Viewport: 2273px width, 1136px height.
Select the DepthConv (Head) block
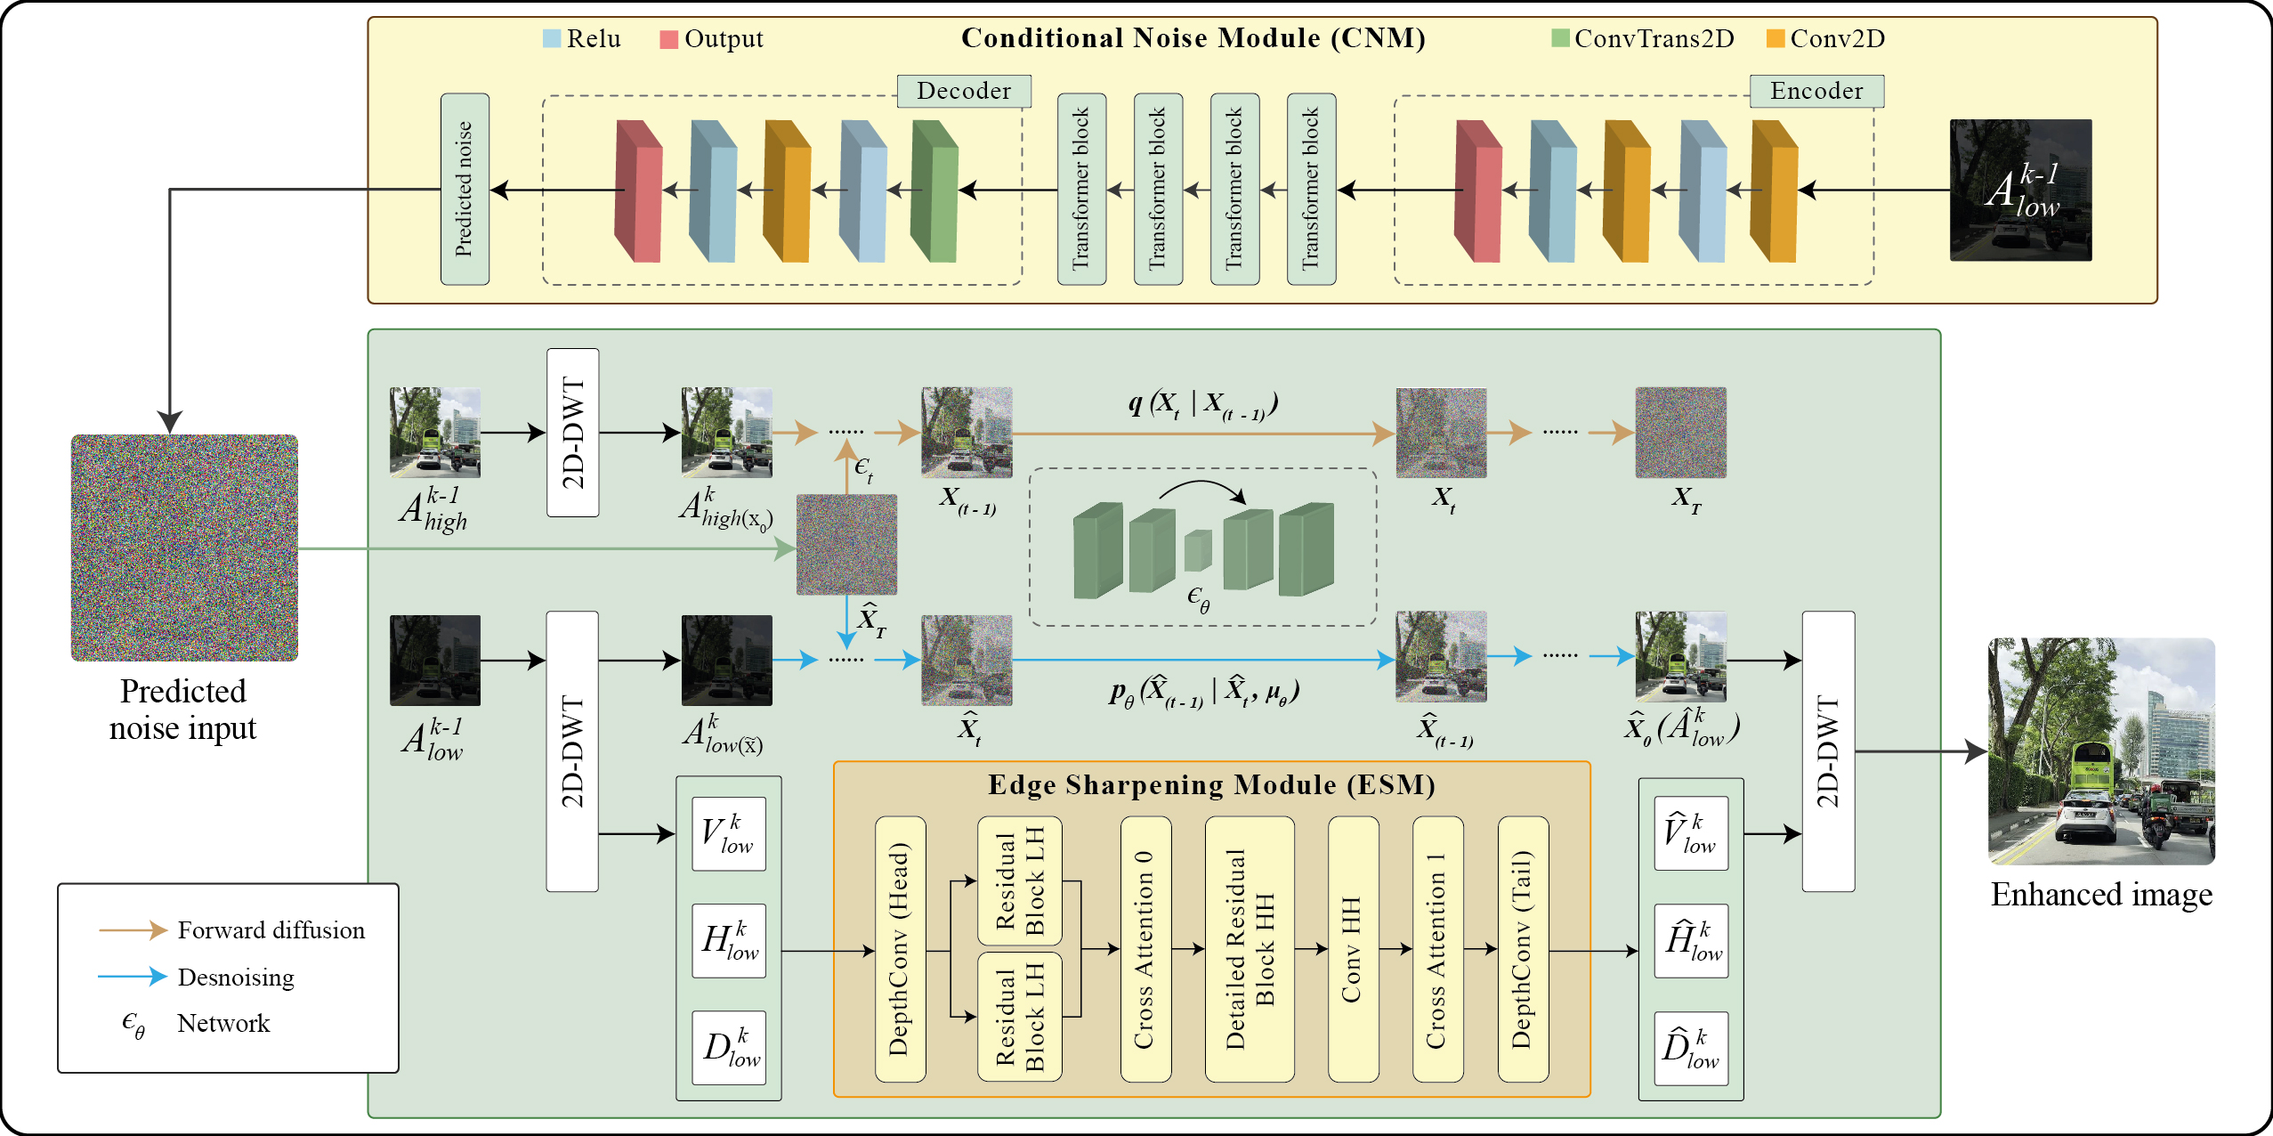(x=900, y=949)
